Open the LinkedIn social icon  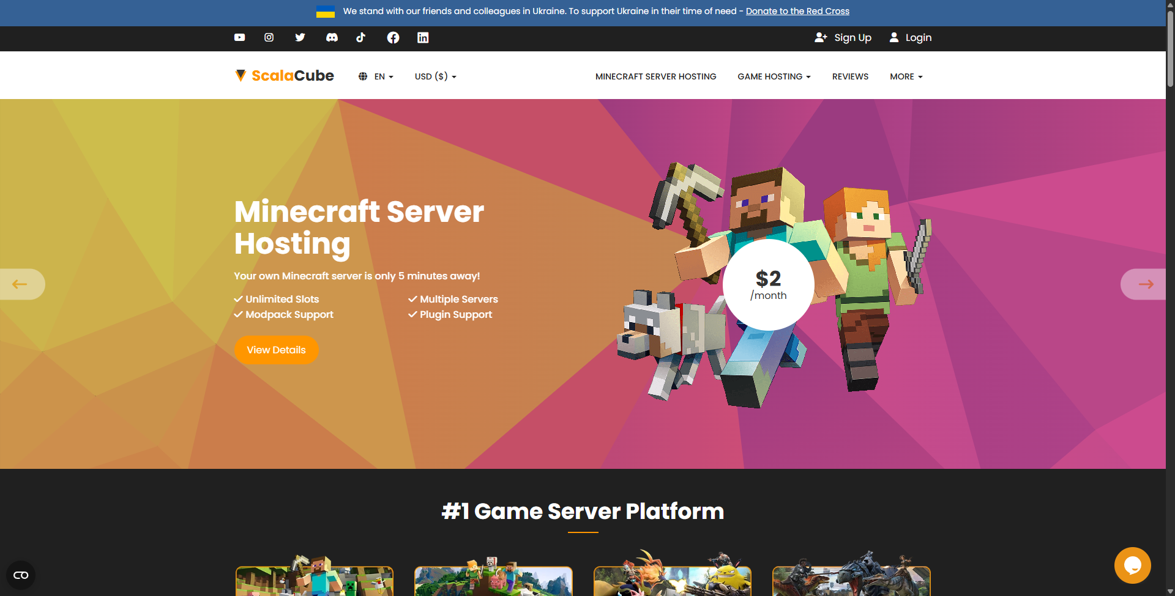pyautogui.click(x=423, y=37)
